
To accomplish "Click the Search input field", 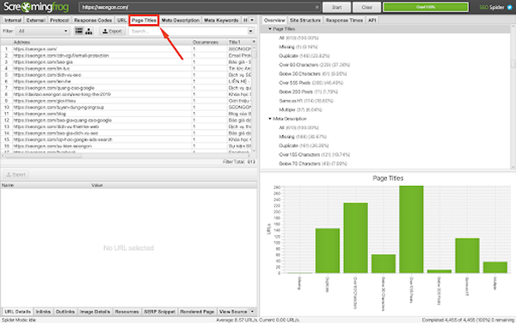I will point(187,31).
